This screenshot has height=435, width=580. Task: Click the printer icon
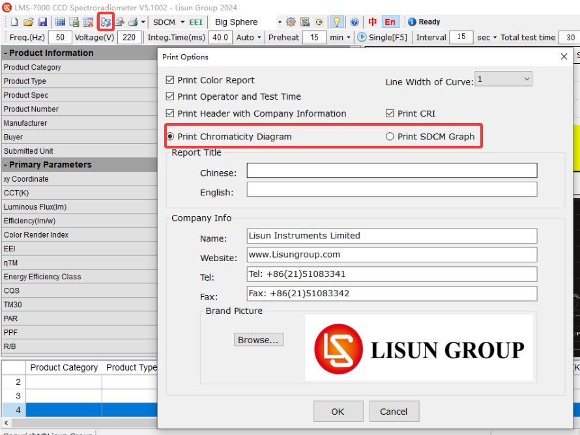click(x=133, y=22)
